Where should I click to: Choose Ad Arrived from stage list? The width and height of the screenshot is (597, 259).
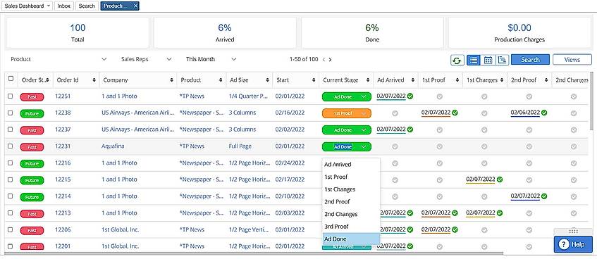(351, 165)
